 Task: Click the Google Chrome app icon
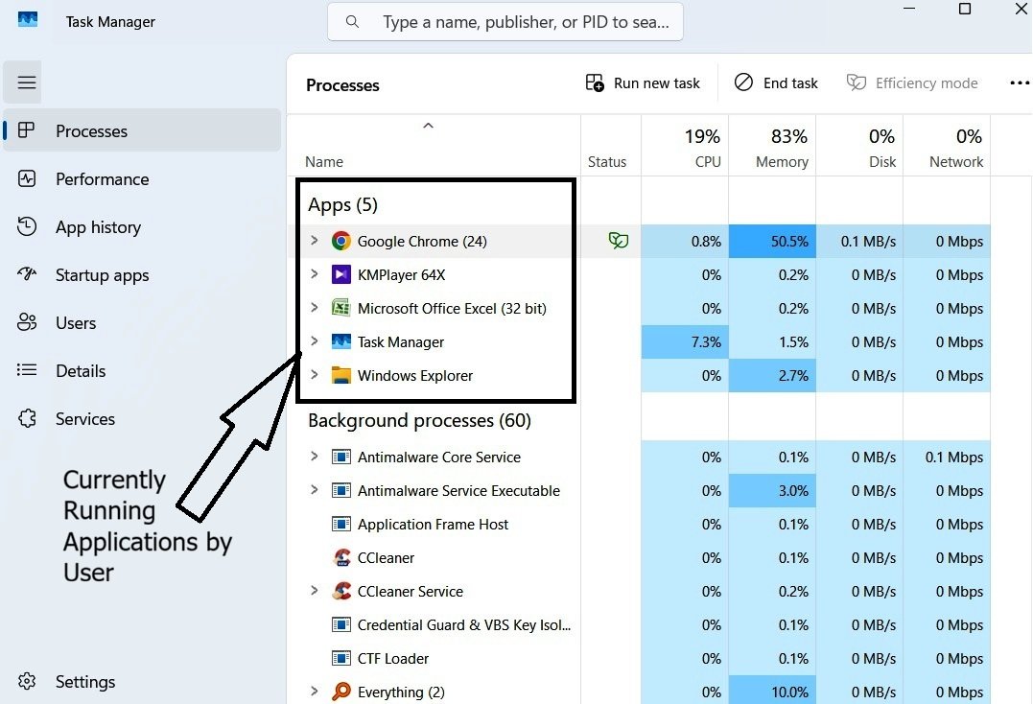(x=341, y=241)
